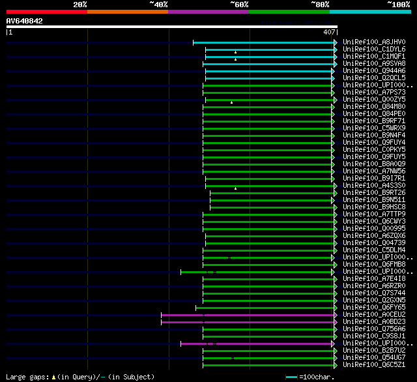
Task: Click the UniRef100_Q84M80 label
Action: click(x=374, y=107)
